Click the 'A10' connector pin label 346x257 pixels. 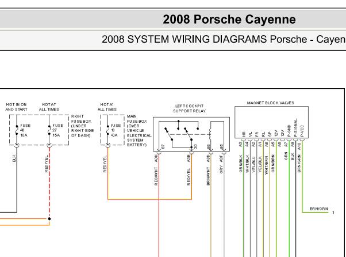299,146
